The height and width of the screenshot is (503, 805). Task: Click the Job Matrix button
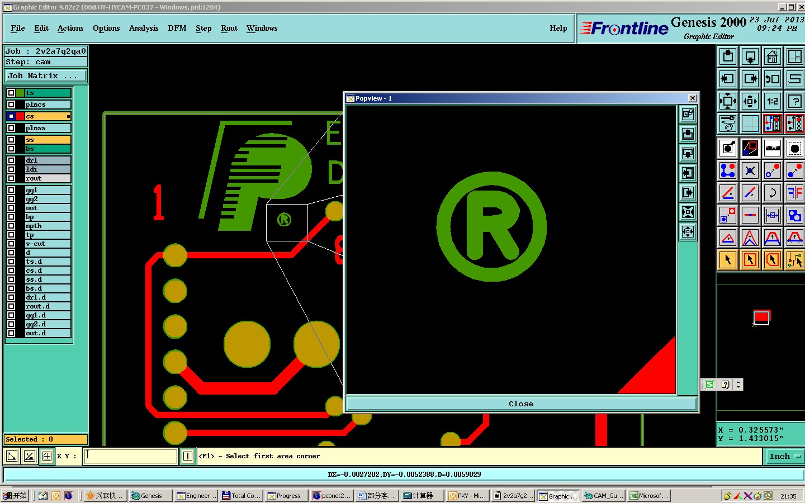(x=46, y=75)
